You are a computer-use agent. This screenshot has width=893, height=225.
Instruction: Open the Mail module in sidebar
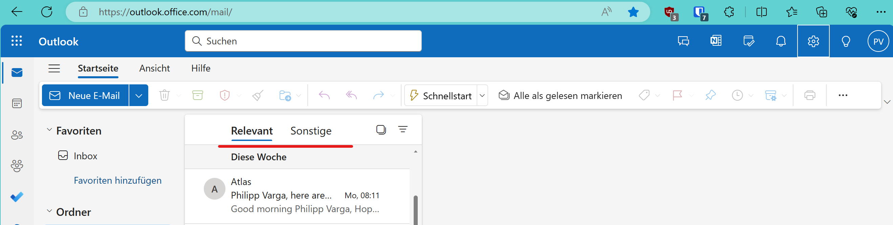tap(17, 73)
